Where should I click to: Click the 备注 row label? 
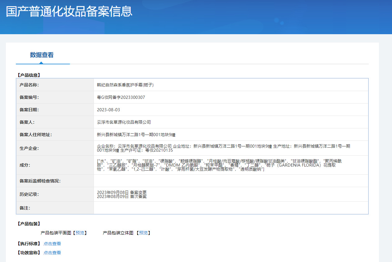(25, 208)
